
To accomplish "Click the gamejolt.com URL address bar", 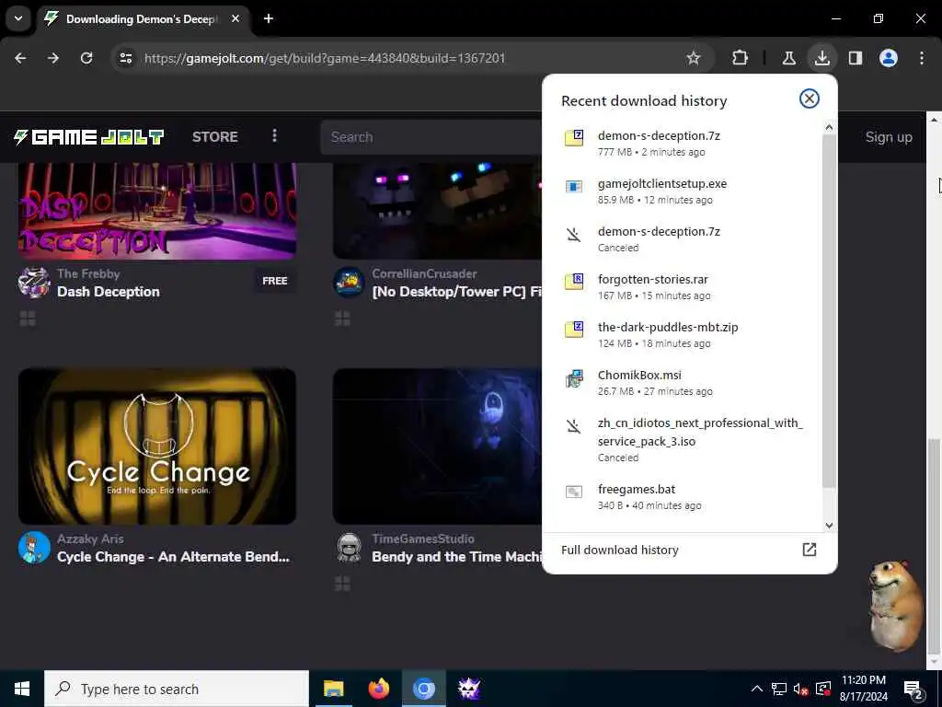I will click(325, 58).
